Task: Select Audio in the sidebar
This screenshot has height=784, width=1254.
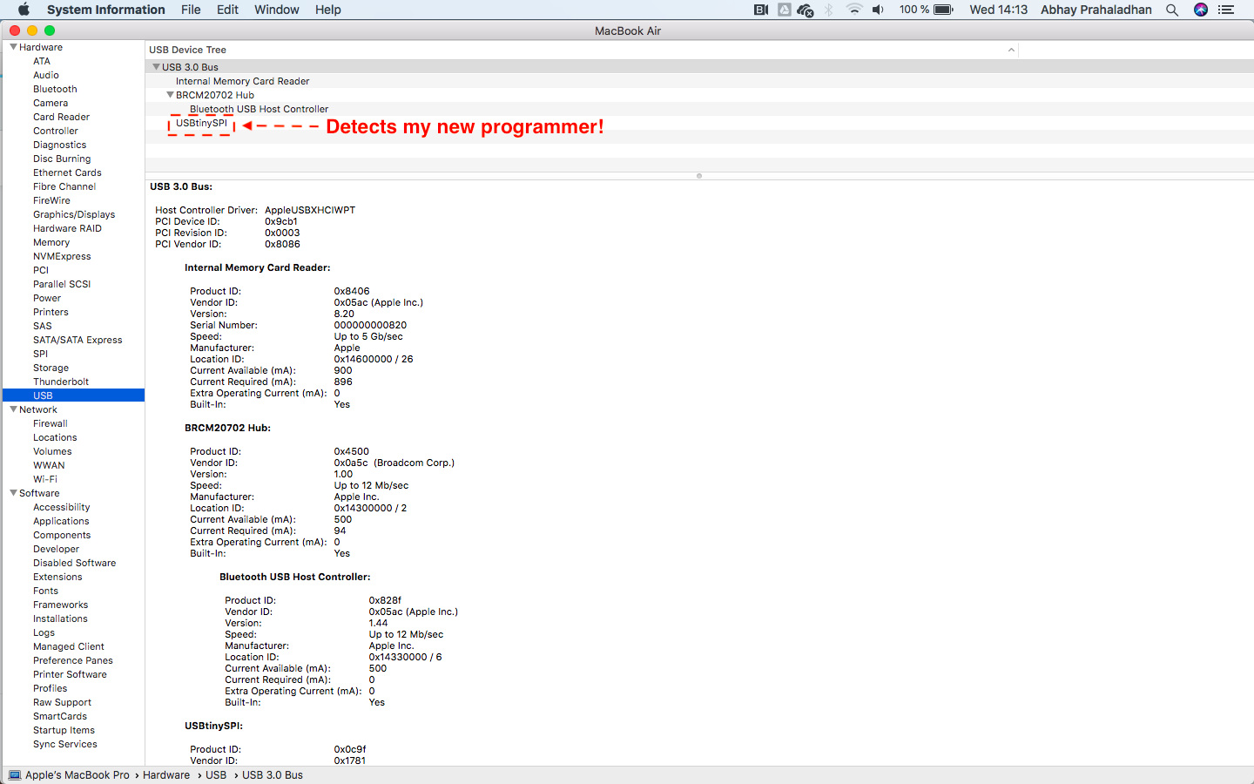Action: 46,75
